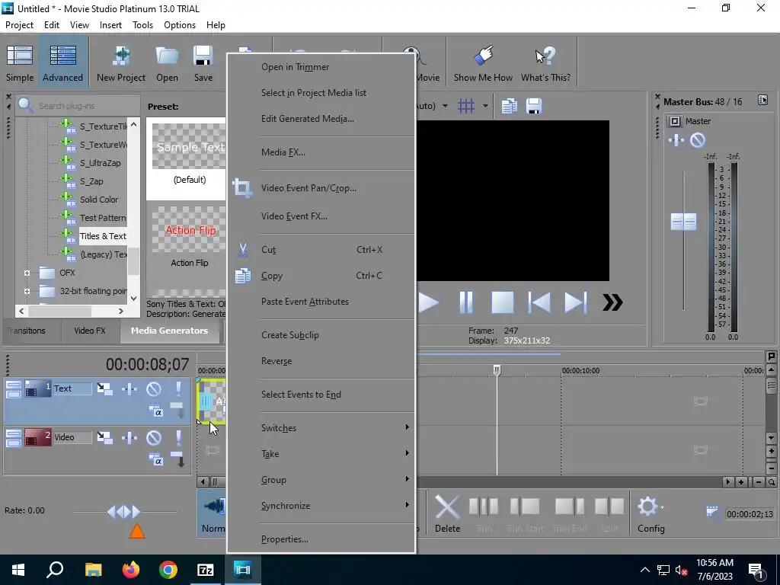This screenshot has height=585, width=780.
Task: Open the Group submenu
Action: pos(337,480)
